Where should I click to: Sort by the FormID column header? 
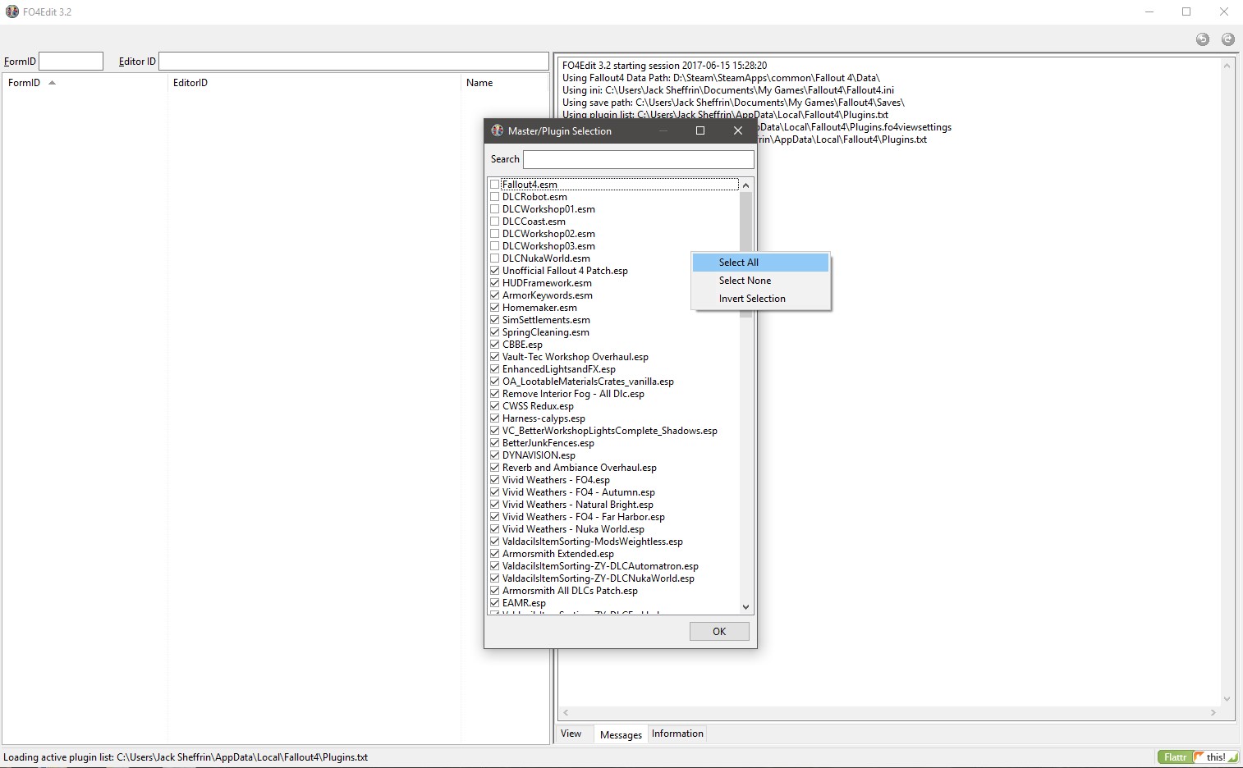[x=85, y=83]
